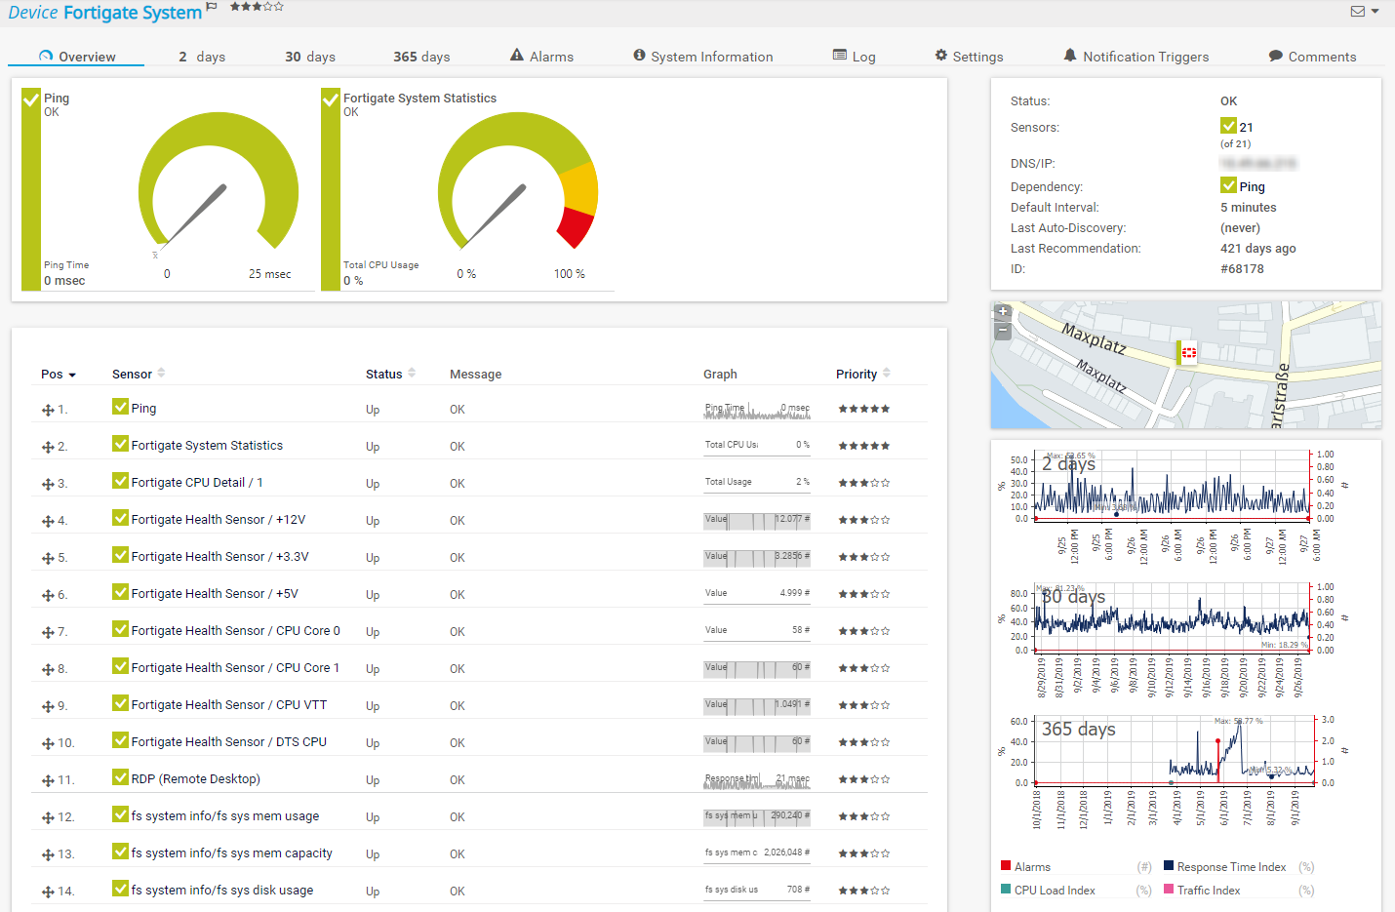Open Fortigate Health Sensor / +5V
This screenshot has height=912, width=1395.
(215, 594)
